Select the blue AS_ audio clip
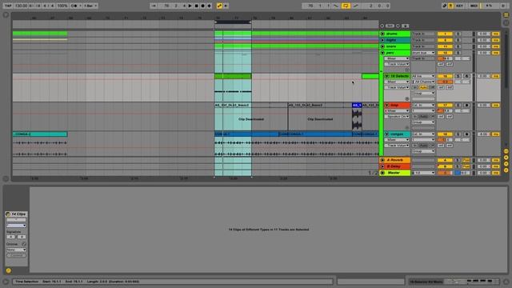Viewport: 512px width, 288px height. click(357, 105)
